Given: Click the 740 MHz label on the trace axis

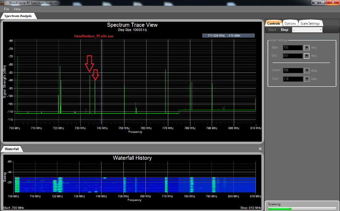Looking at the screenshot, I should (102, 128).
